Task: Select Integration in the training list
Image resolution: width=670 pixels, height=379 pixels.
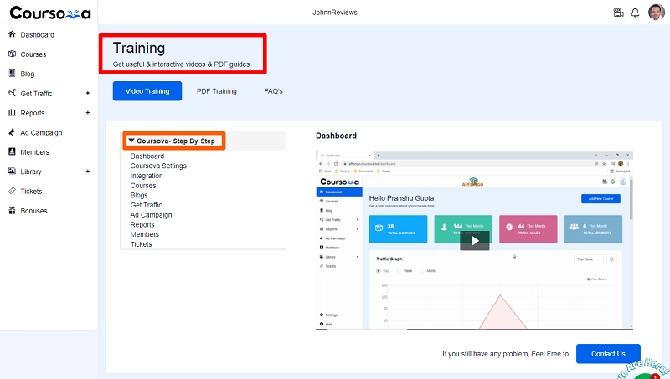Action: pyautogui.click(x=146, y=176)
